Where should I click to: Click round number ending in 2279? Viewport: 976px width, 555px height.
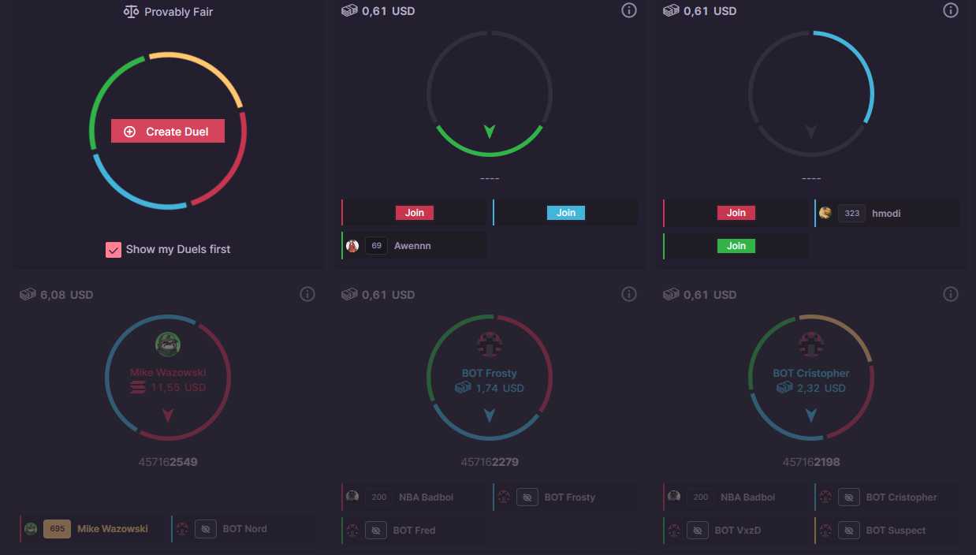click(490, 462)
